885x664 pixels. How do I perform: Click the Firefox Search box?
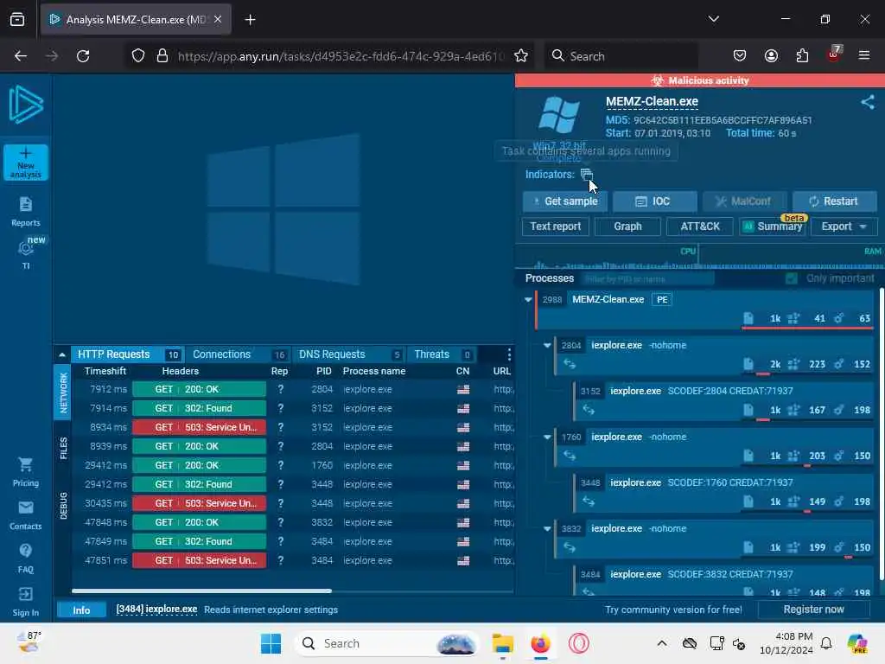(621, 56)
